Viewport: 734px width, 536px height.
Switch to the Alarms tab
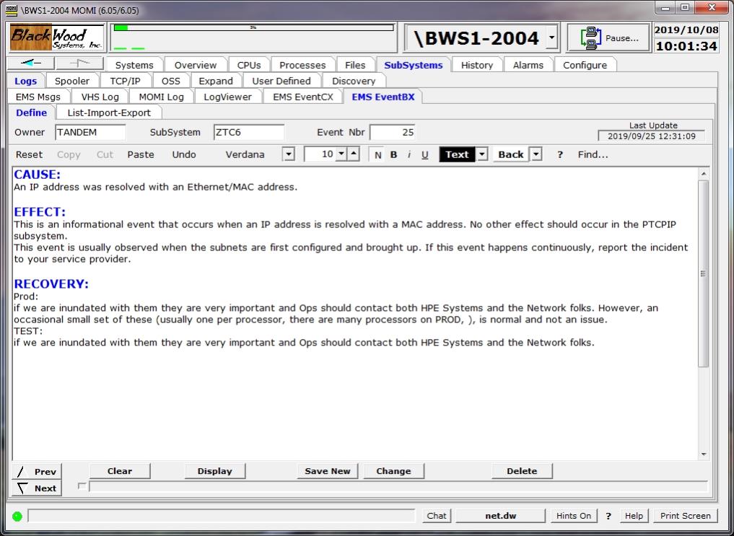click(x=528, y=65)
